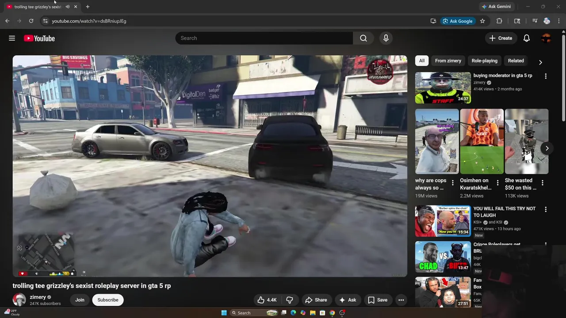Select the Role-playing filter chip
The width and height of the screenshot is (566, 318).
pos(484,61)
